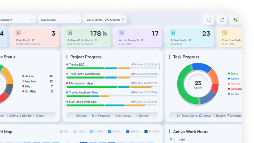Click the Active Projects label
Viewport: 254px width, 143px height.
(x=129, y=40)
